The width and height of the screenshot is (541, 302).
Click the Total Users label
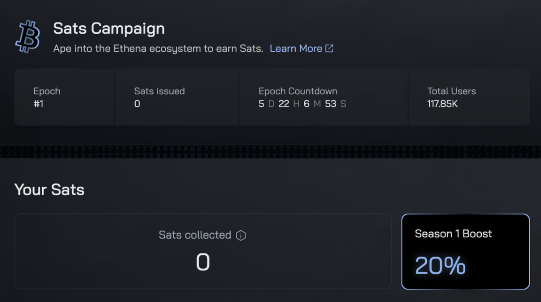pos(452,91)
